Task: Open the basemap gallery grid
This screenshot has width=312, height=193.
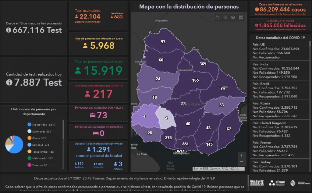Action: tap(241, 18)
